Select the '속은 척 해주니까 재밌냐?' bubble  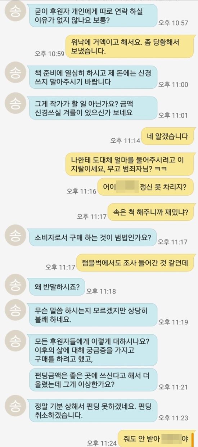152,213
